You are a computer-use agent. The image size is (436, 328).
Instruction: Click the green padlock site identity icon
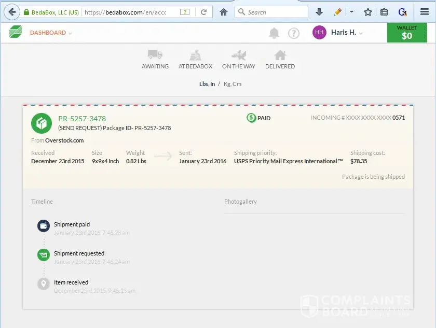26,12
